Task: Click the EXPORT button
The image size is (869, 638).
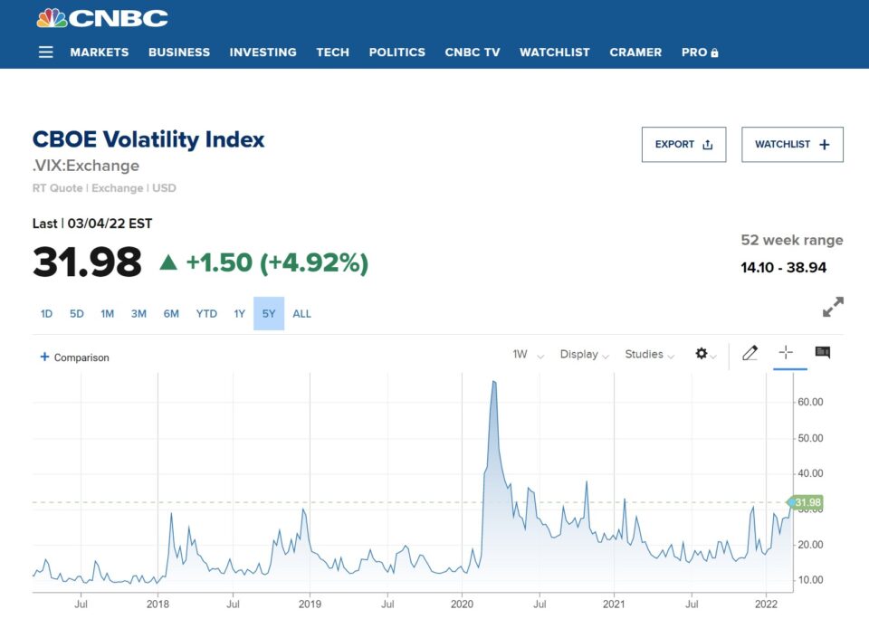Action: point(683,145)
